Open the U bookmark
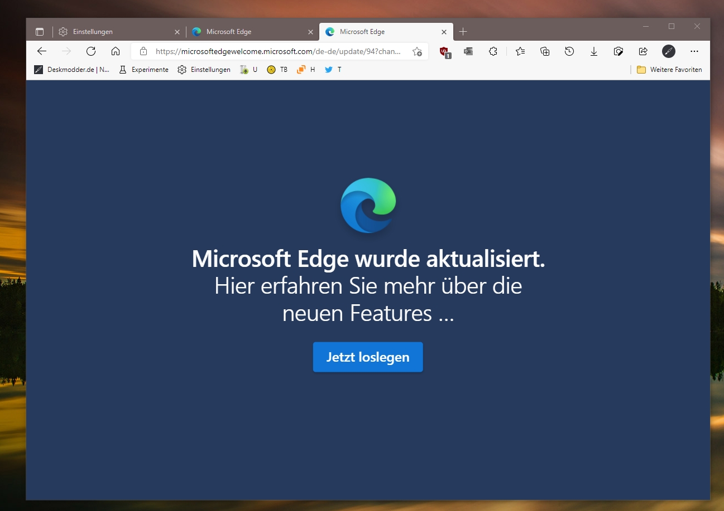724x511 pixels. click(x=248, y=70)
